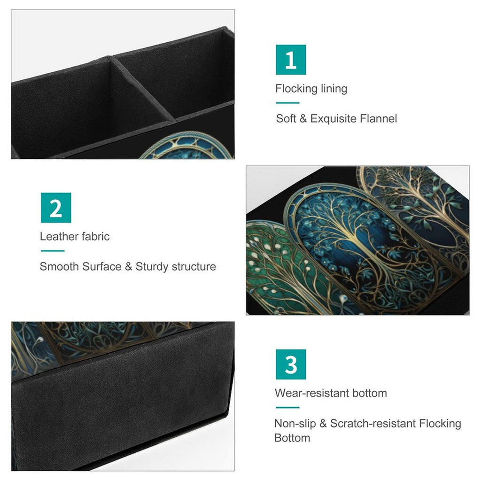Click Non-slip & Scratch-resistant Flocking Bottom text
The image size is (481, 481).
click(x=367, y=430)
